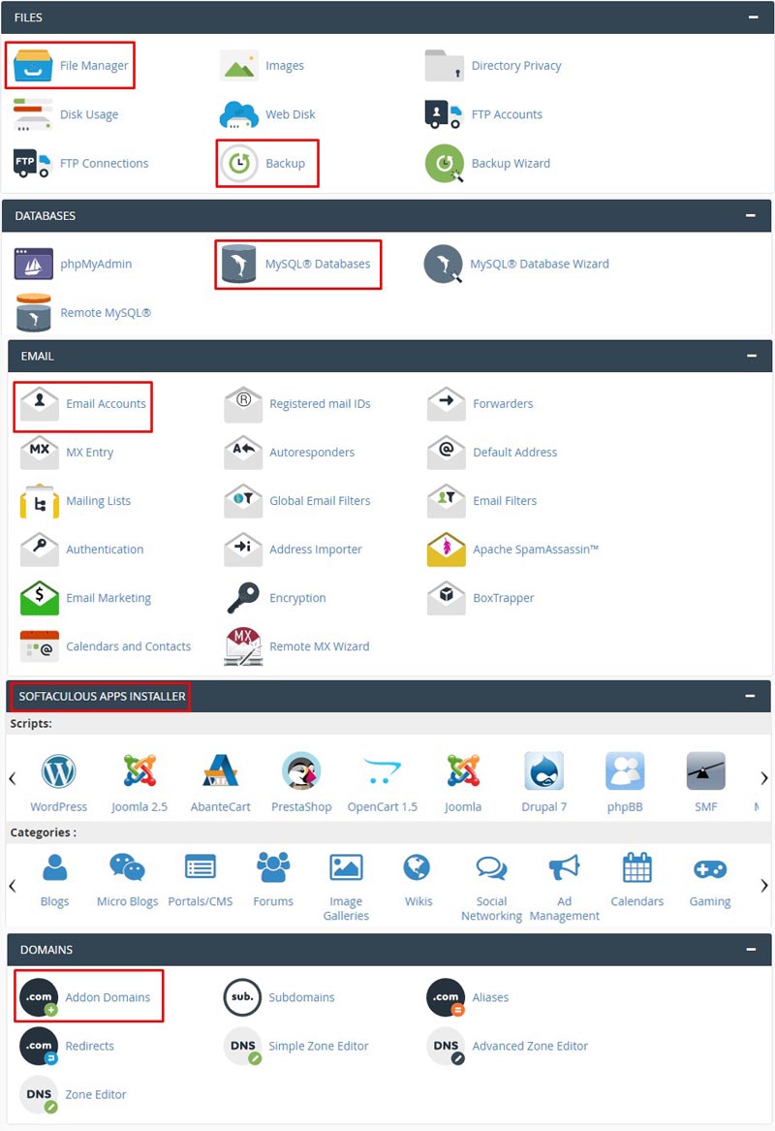Click the MySQL Databases icon
The image size is (775, 1131).
click(238, 264)
